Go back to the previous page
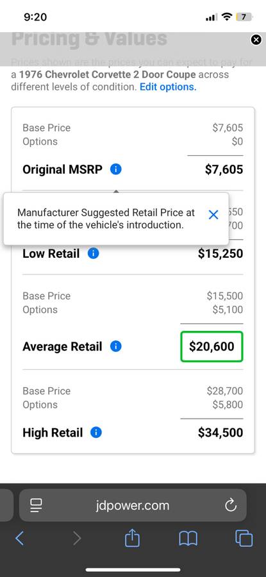Screen dimensions: 266x577 coord(20,539)
